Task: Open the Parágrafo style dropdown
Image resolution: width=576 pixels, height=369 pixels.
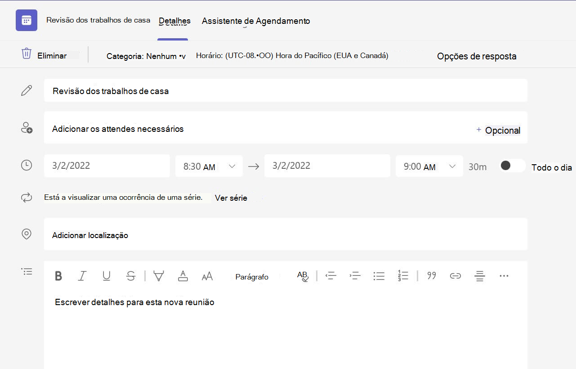Action: (x=252, y=277)
